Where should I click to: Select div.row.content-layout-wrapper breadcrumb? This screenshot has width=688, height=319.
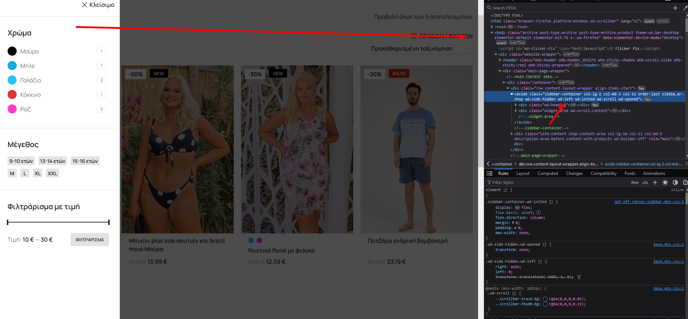[x=558, y=164]
